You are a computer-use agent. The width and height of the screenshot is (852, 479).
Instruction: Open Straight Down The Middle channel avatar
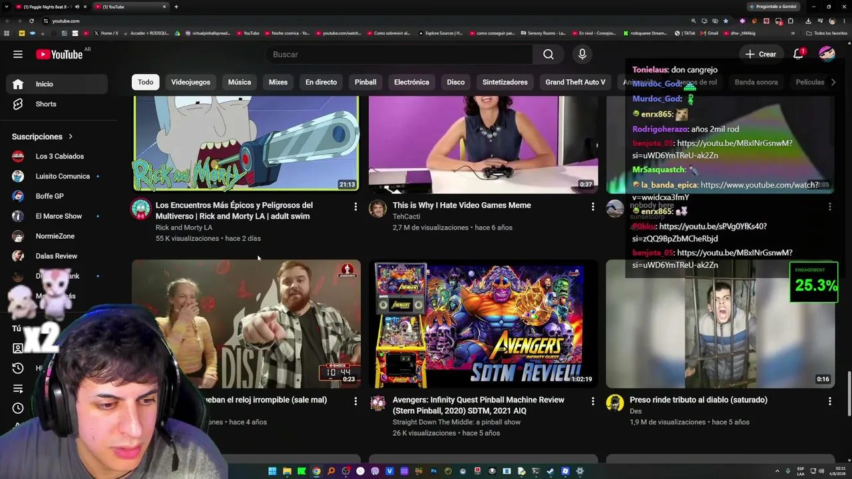[377, 403]
